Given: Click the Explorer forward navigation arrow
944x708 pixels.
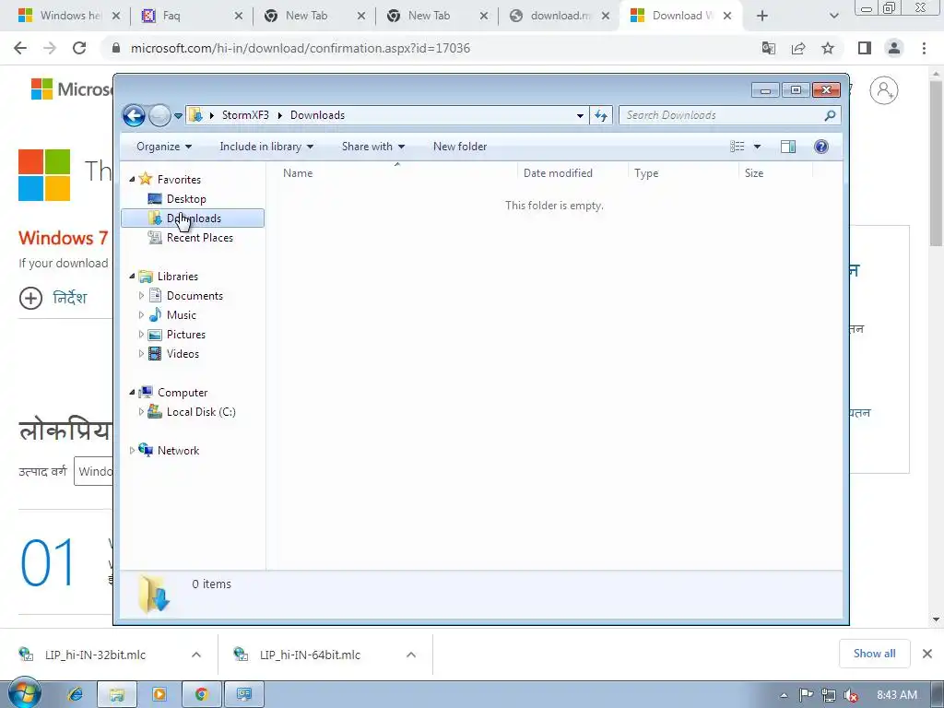Looking at the screenshot, I should pyautogui.click(x=159, y=115).
